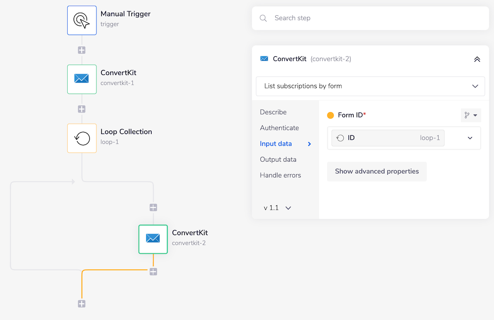Select the Manual Trigger node icon
The height and width of the screenshot is (320, 494).
82,20
